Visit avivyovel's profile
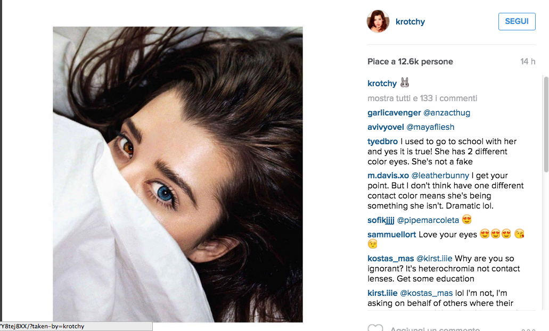549x331 pixels. (386, 127)
